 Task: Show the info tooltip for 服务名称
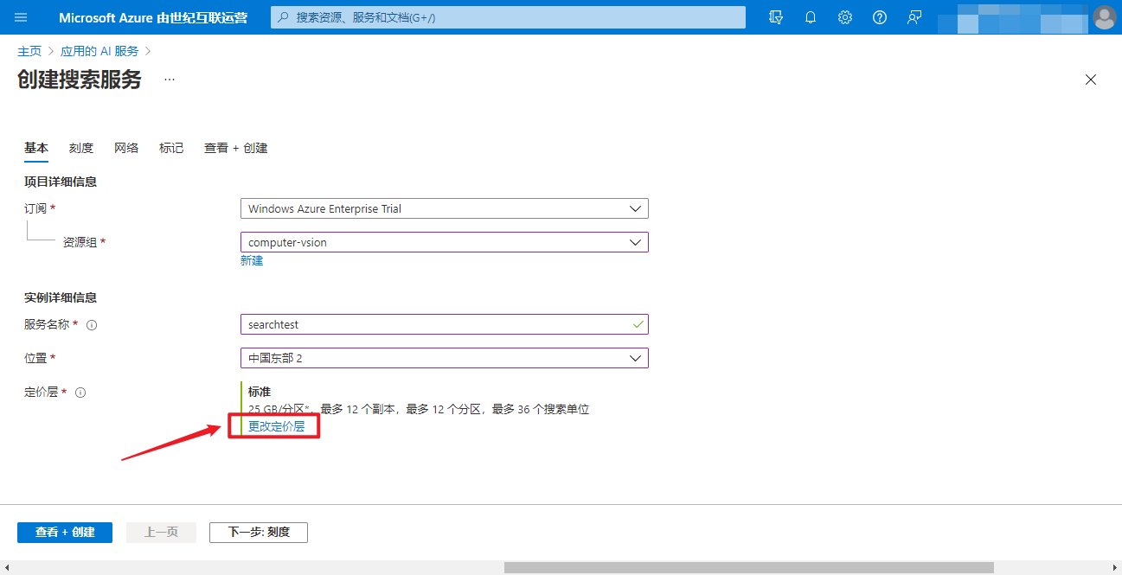pos(92,325)
